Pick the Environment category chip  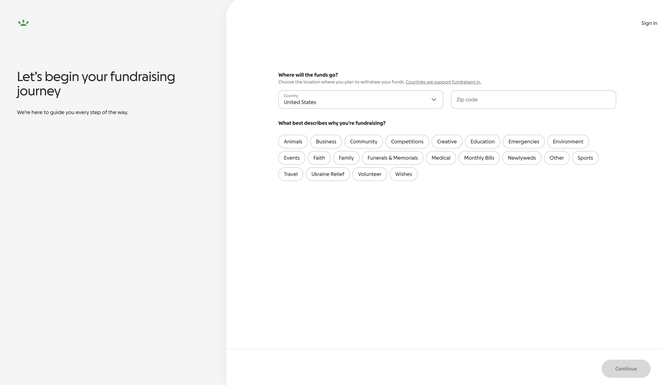tap(568, 142)
